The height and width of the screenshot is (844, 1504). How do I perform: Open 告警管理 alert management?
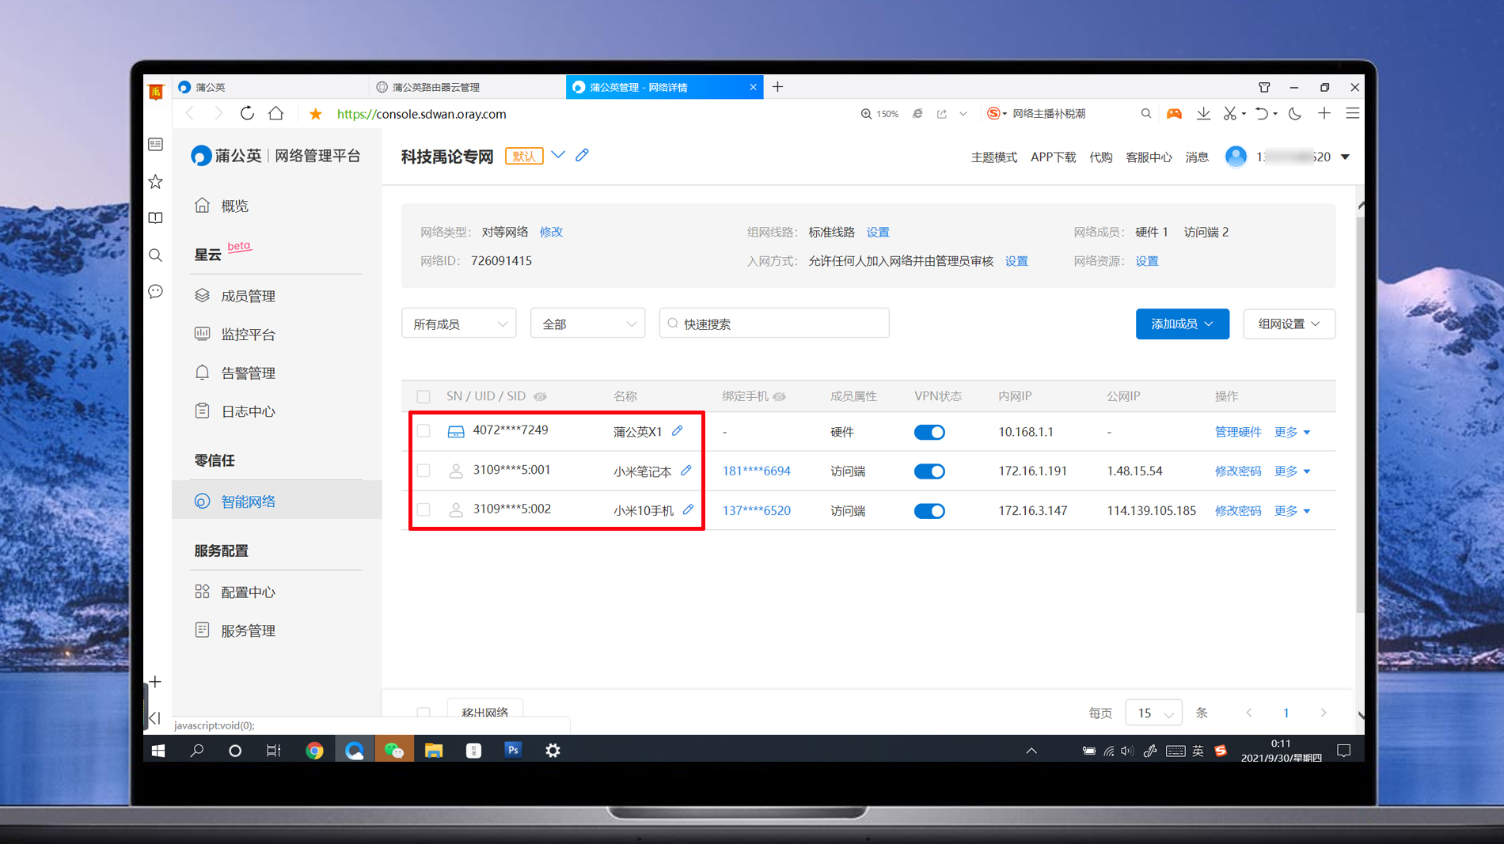pos(248,372)
